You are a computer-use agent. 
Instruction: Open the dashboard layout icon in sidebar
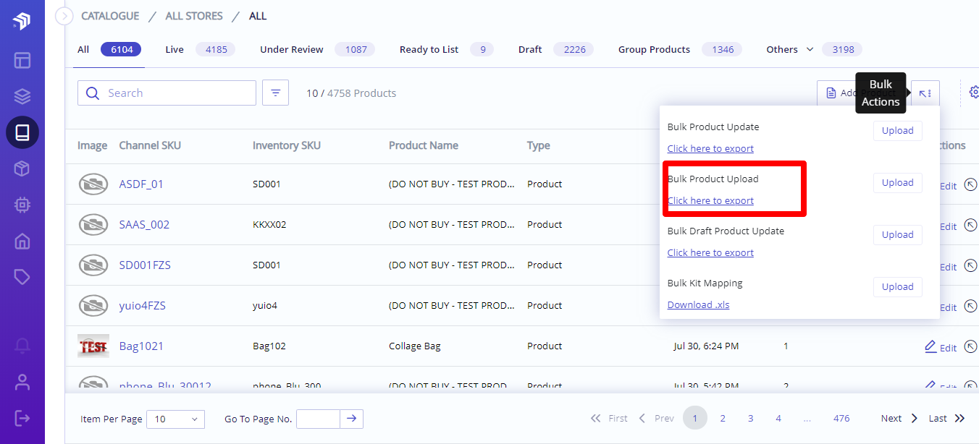pyautogui.click(x=22, y=59)
